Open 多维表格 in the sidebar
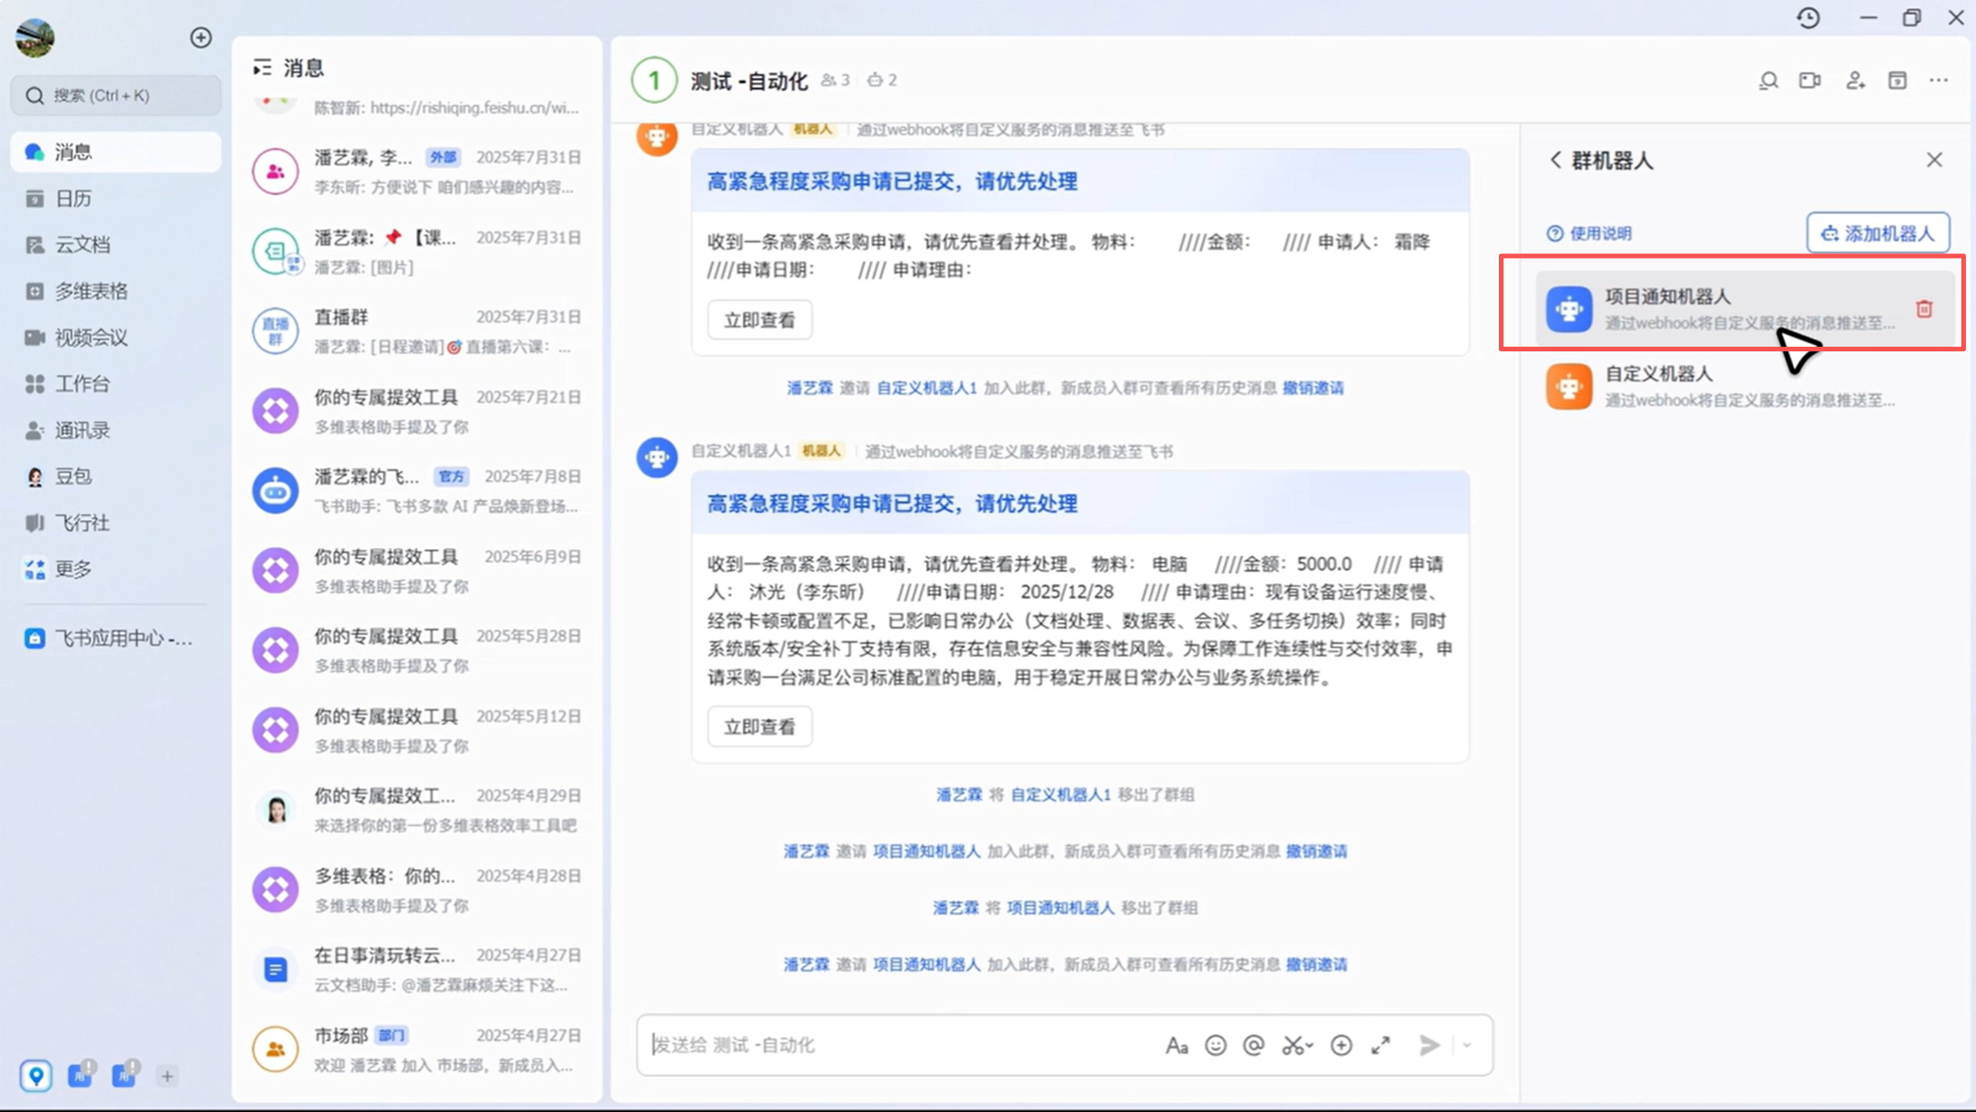 [x=116, y=291]
